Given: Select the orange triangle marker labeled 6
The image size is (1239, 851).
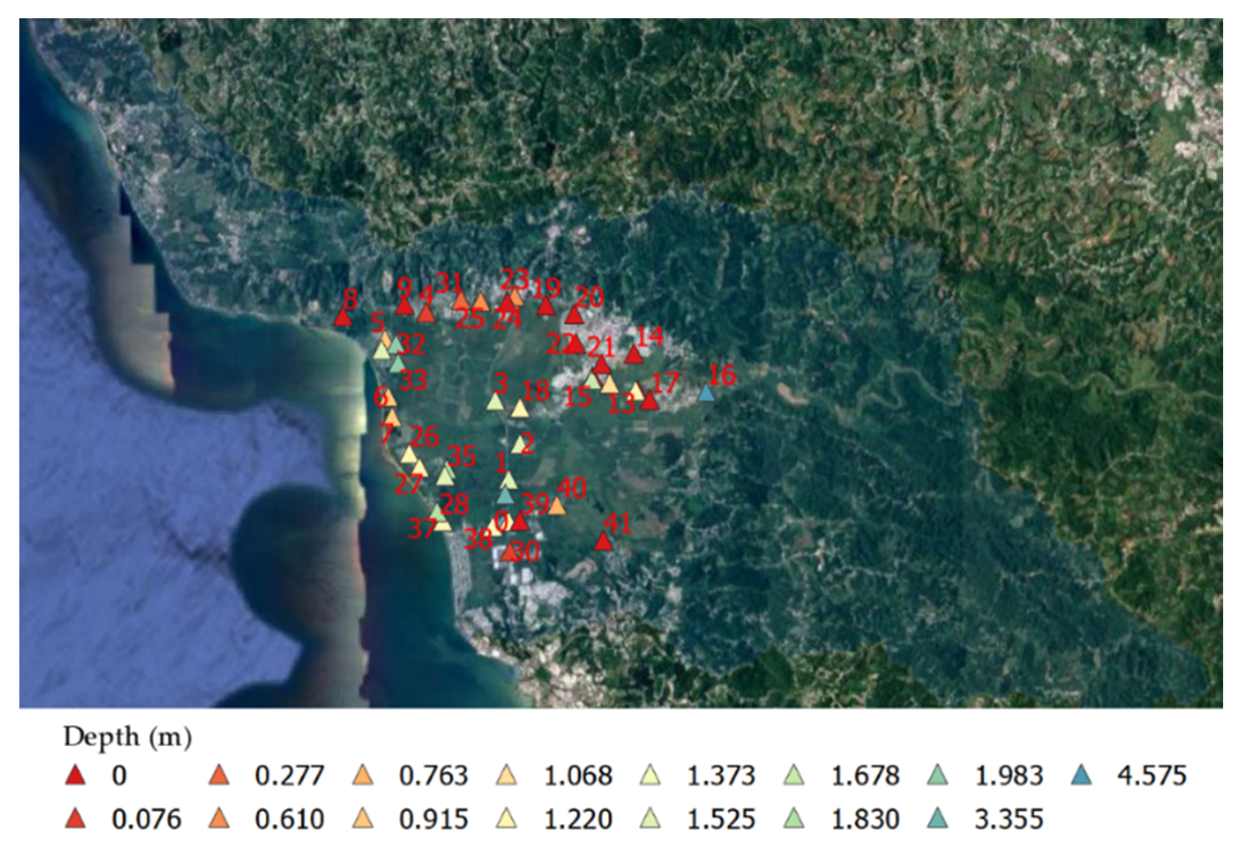Looking at the screenshot, I should (389, 398).
